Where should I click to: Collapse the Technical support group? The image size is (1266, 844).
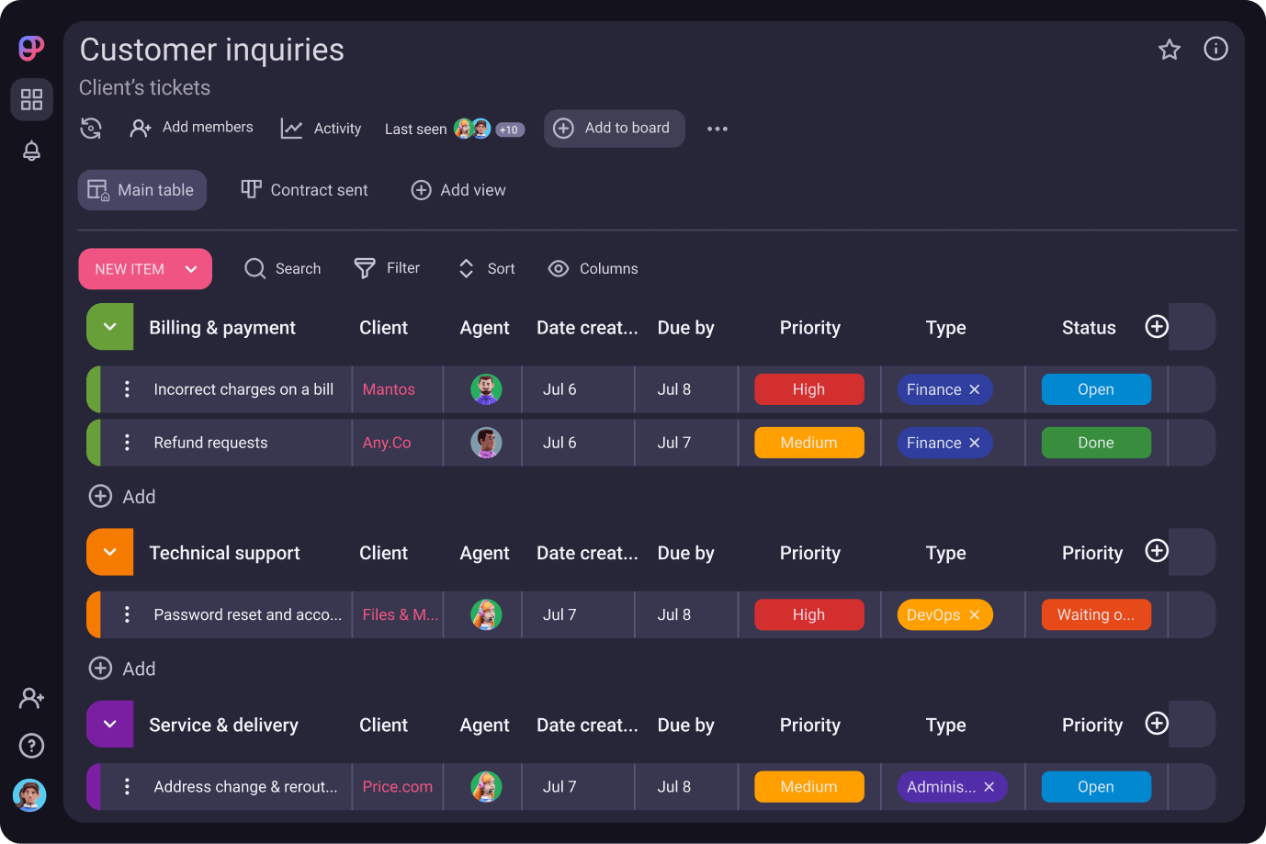[x=108, y=552]
